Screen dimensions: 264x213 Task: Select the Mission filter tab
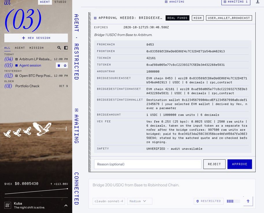(x=36, y=48)
